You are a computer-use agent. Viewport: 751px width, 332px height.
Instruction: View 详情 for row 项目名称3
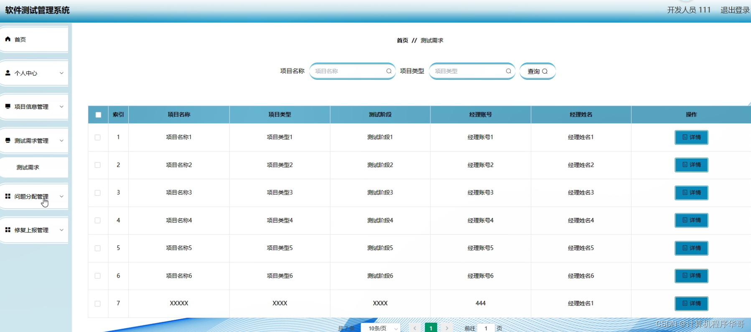[x=691, y=193]
